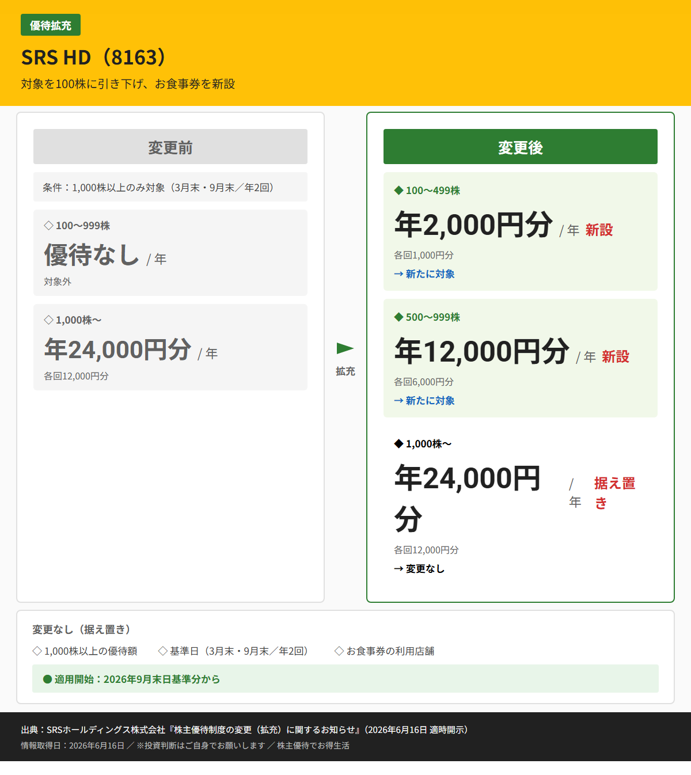Viewport: 691px width, 775px height.
Task: Click subtitle 対象を100株に引き下げ、お食事券を新設
Action: point(128,84)
